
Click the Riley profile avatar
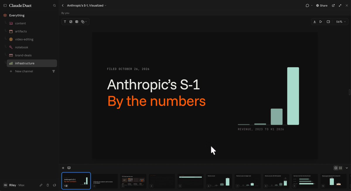coord(5,185)
